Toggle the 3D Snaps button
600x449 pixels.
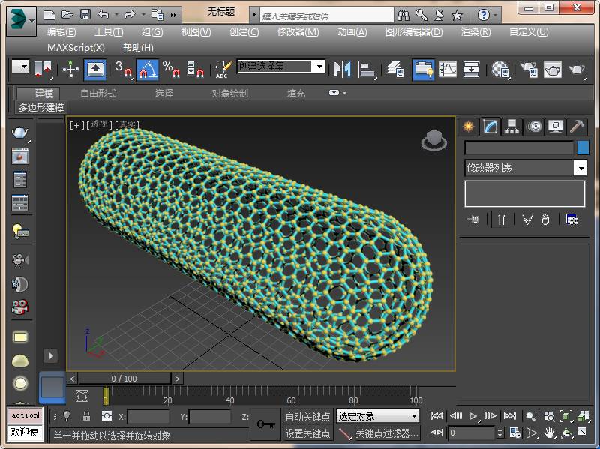click(x=124, y=70)
